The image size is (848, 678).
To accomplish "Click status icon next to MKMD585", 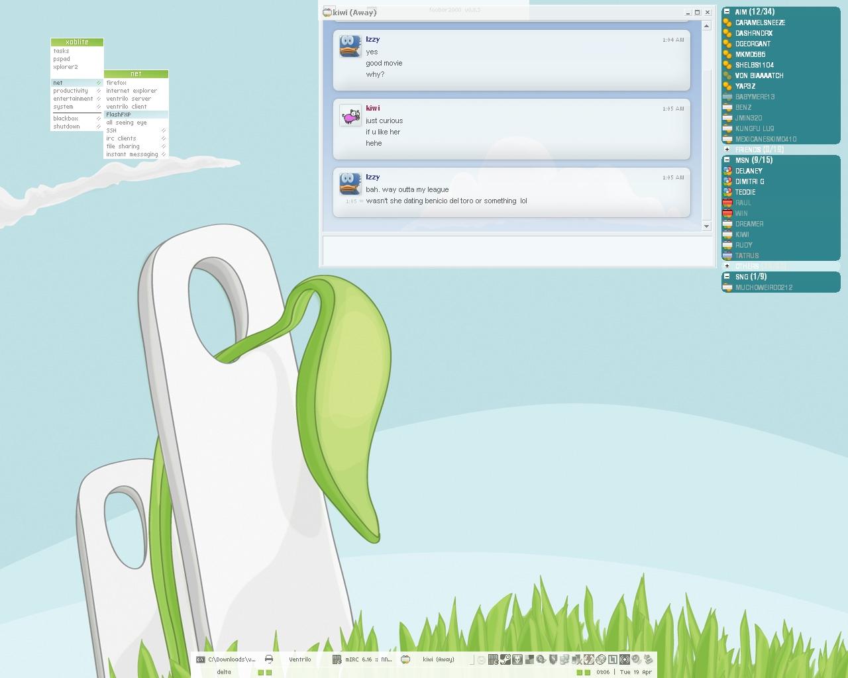I will [727, 54].
